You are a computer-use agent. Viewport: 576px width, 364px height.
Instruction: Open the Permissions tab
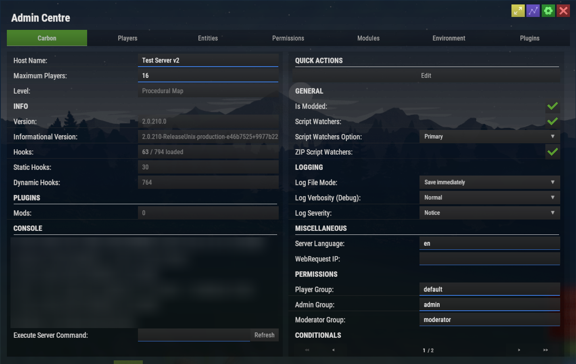(x=288, y=38)
